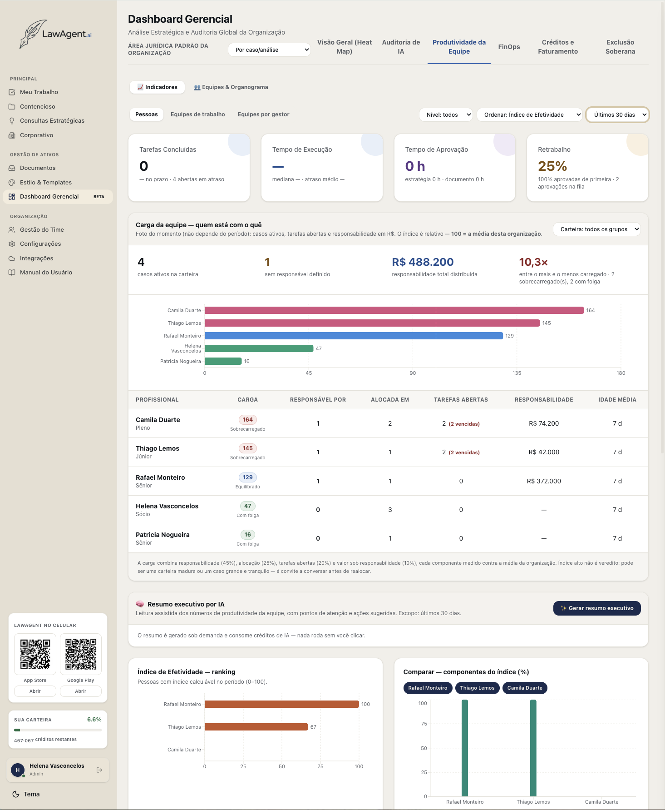Open Gestão do Time in the sidebar
665x810 pixels.
click(58, 230)
